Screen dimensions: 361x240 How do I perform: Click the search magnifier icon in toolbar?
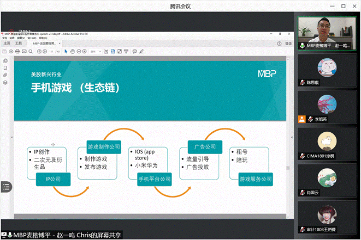click(31, 52)
